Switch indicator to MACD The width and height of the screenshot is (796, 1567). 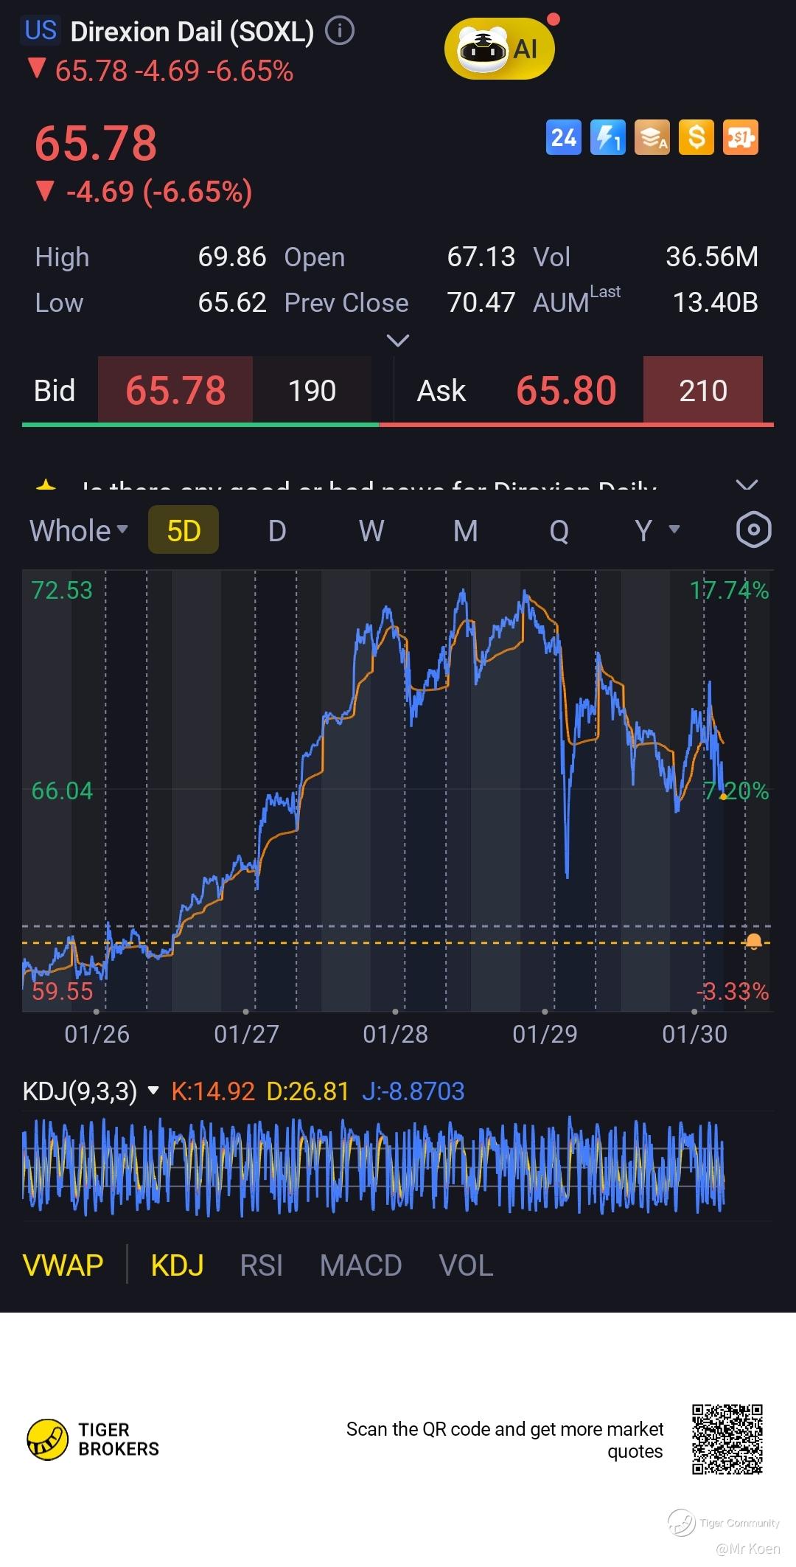coord(360,1265)
